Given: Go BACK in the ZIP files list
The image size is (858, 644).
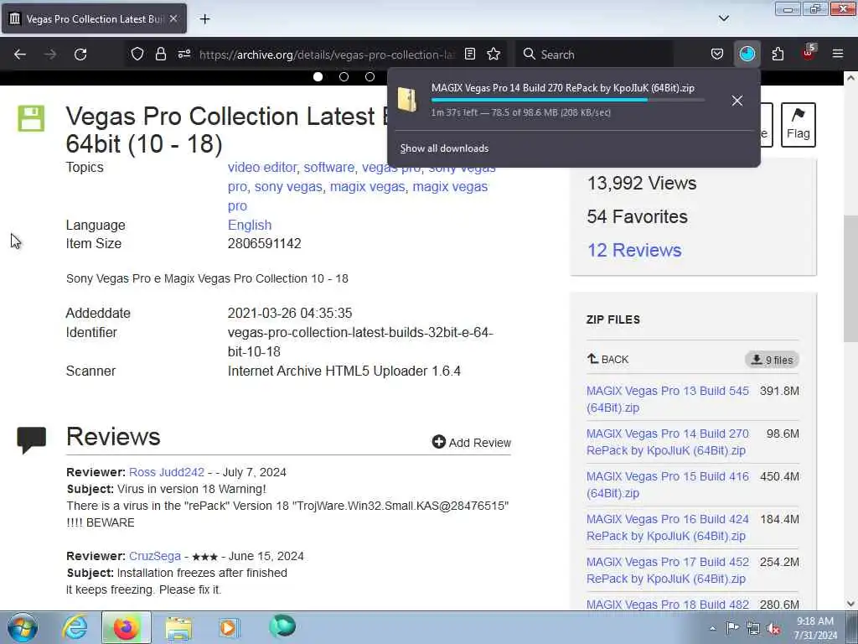Looking at the screenshot, I should [x=608, y=359].
